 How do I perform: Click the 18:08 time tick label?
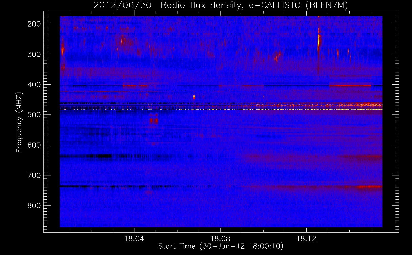point(220,239)
